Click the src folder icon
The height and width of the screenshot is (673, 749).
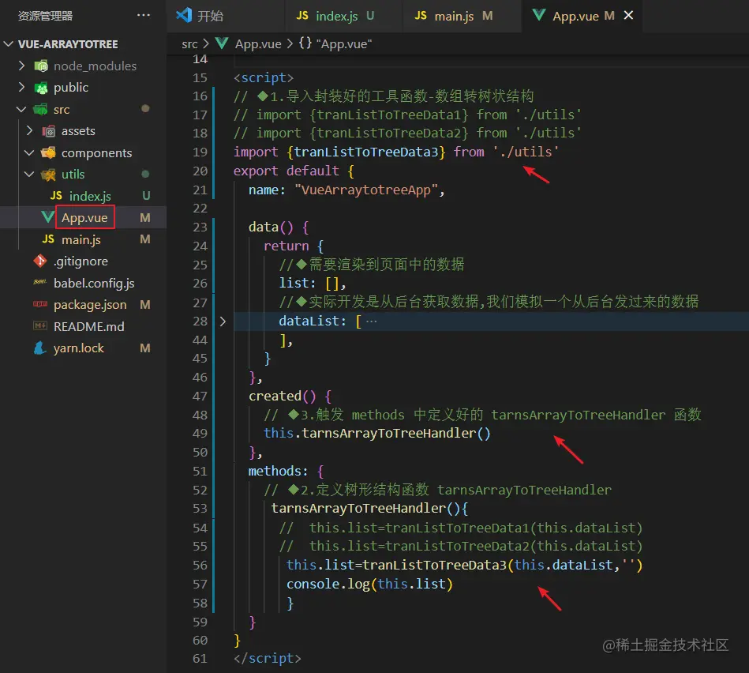point(41,110)
